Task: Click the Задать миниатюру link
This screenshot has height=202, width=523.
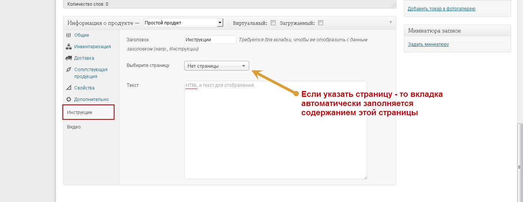Action: [x=428, y=44]
